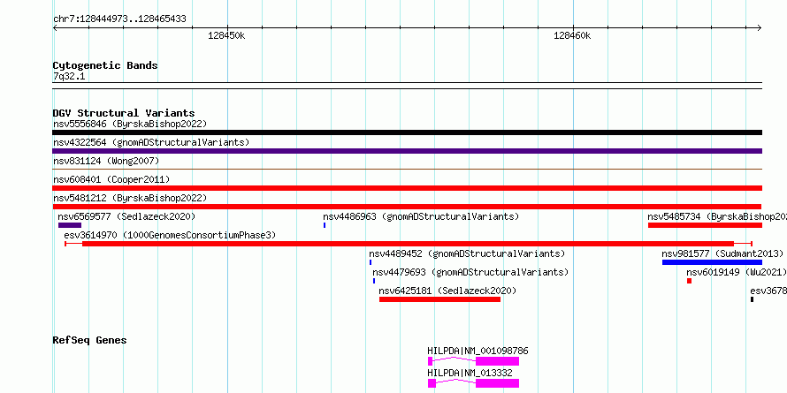Select HILPDA NM_001098786 gene glyph

pos(473,361)
